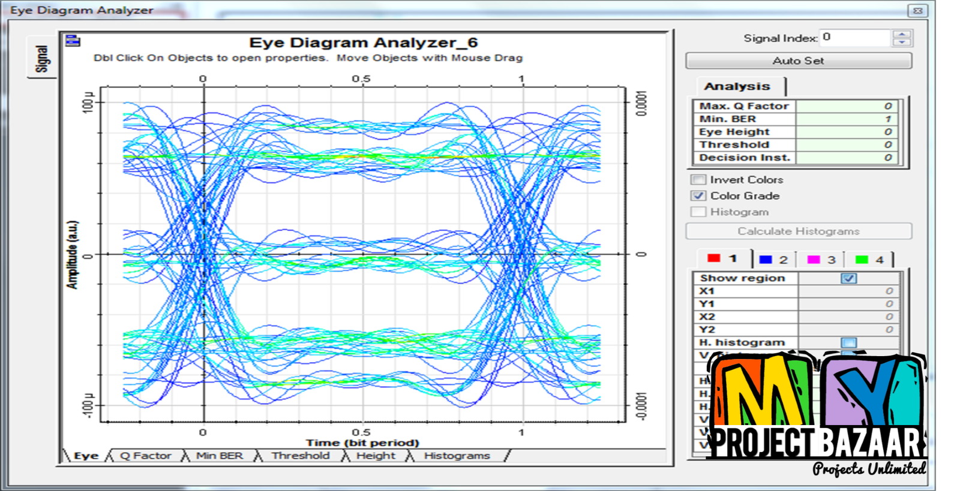Click the X1 region value field
Image resolution: width=960 pixels, height=491 pixels.
(848, 291)
